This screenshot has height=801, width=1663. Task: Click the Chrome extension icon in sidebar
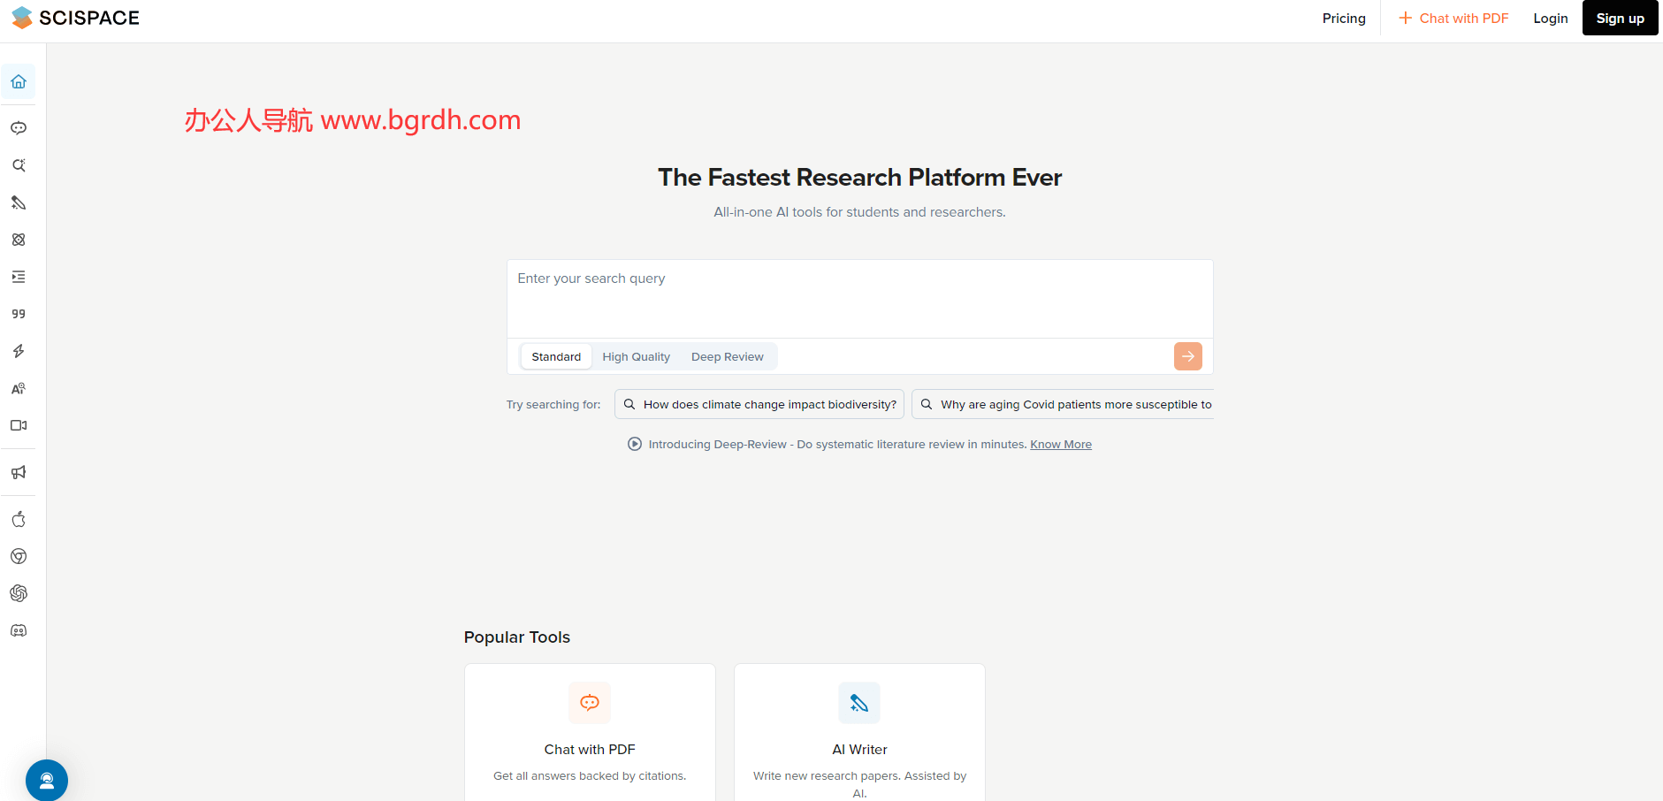19,556
